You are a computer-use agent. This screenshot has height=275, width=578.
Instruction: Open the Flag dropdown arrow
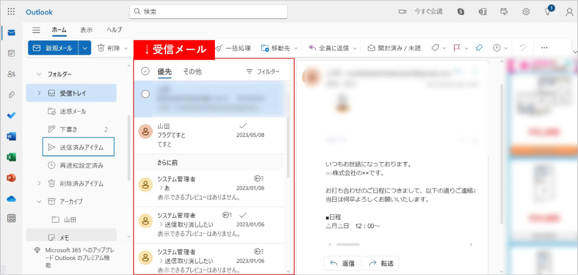click(466, 48)
